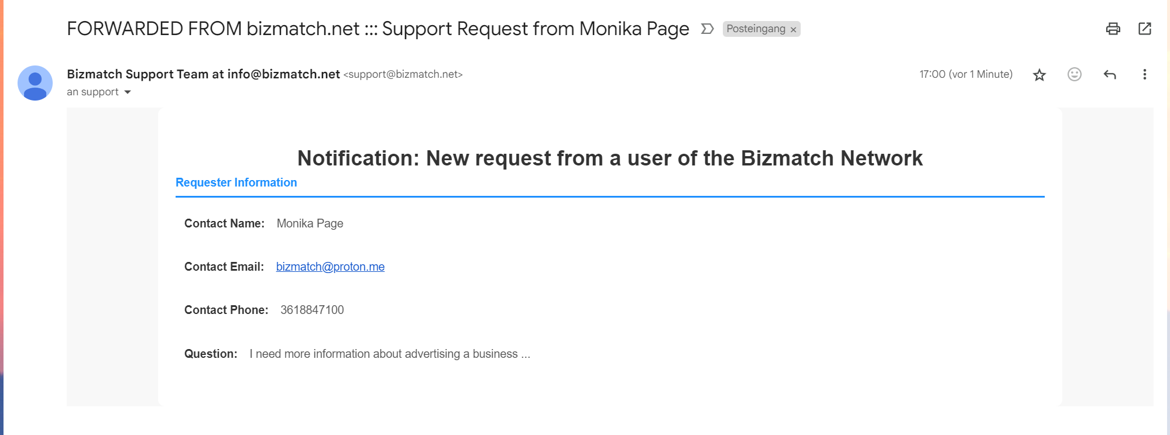Expand recipient details next to 'an support'
Image resolution: width=1170 pixels, height=435 pixels.
128,92
